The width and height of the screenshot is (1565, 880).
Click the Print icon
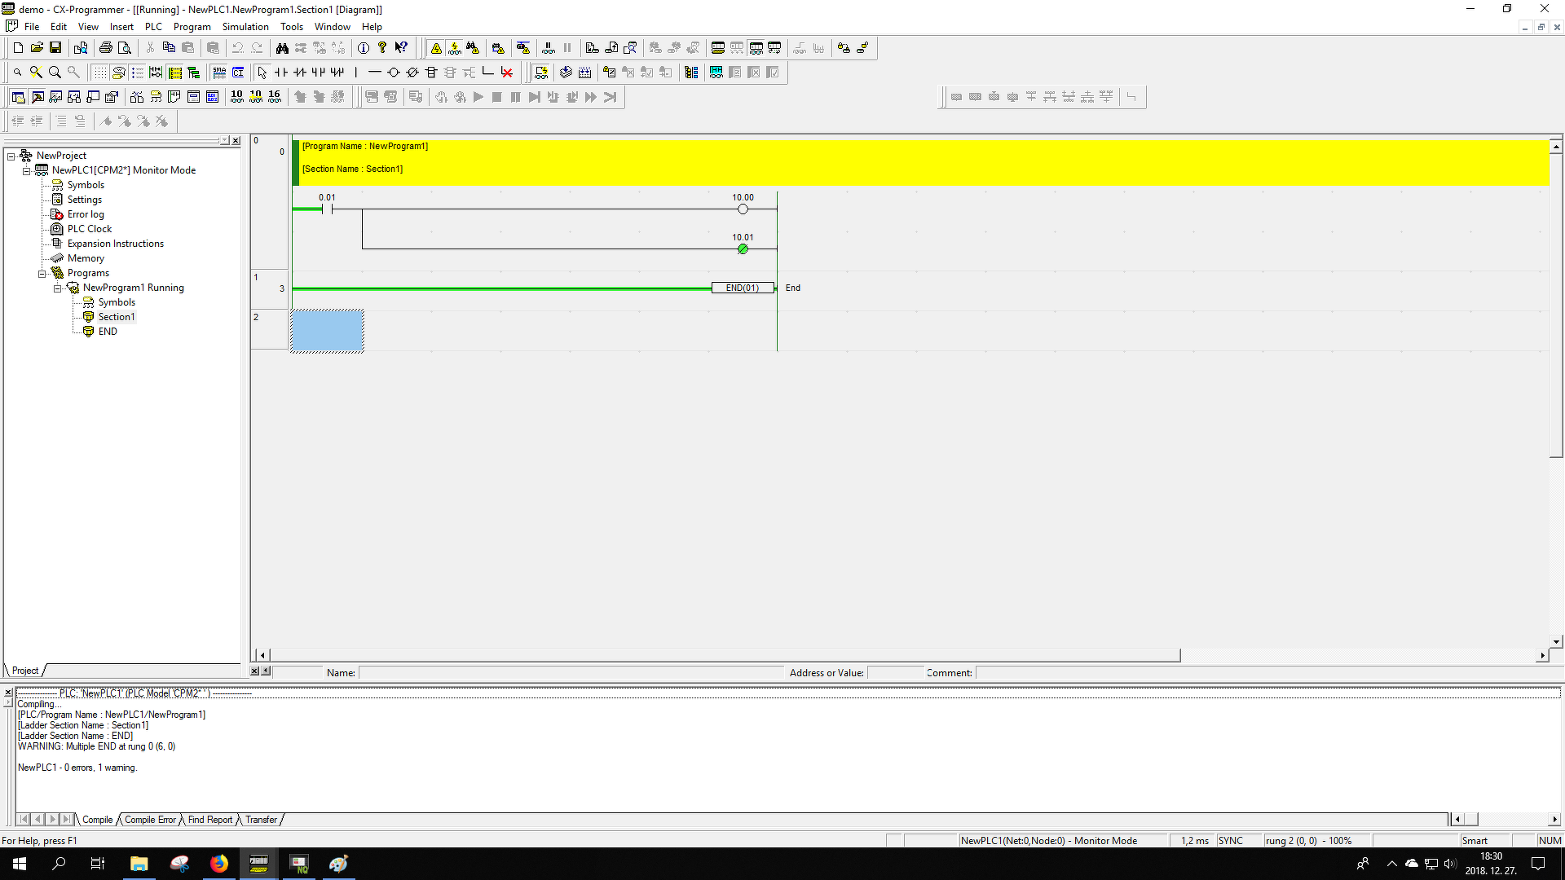[x=106, y=48]
